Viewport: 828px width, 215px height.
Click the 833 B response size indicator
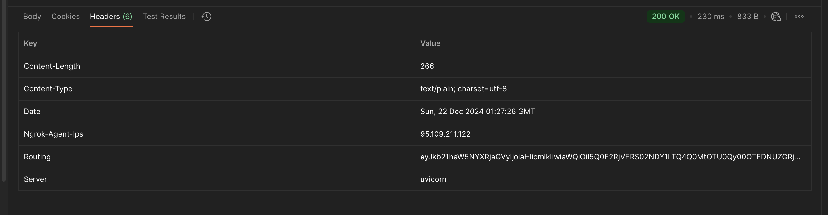pos(747,16)
